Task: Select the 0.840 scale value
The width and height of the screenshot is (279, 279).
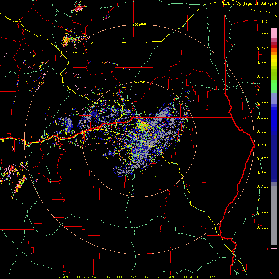Action: coord(263,76)
